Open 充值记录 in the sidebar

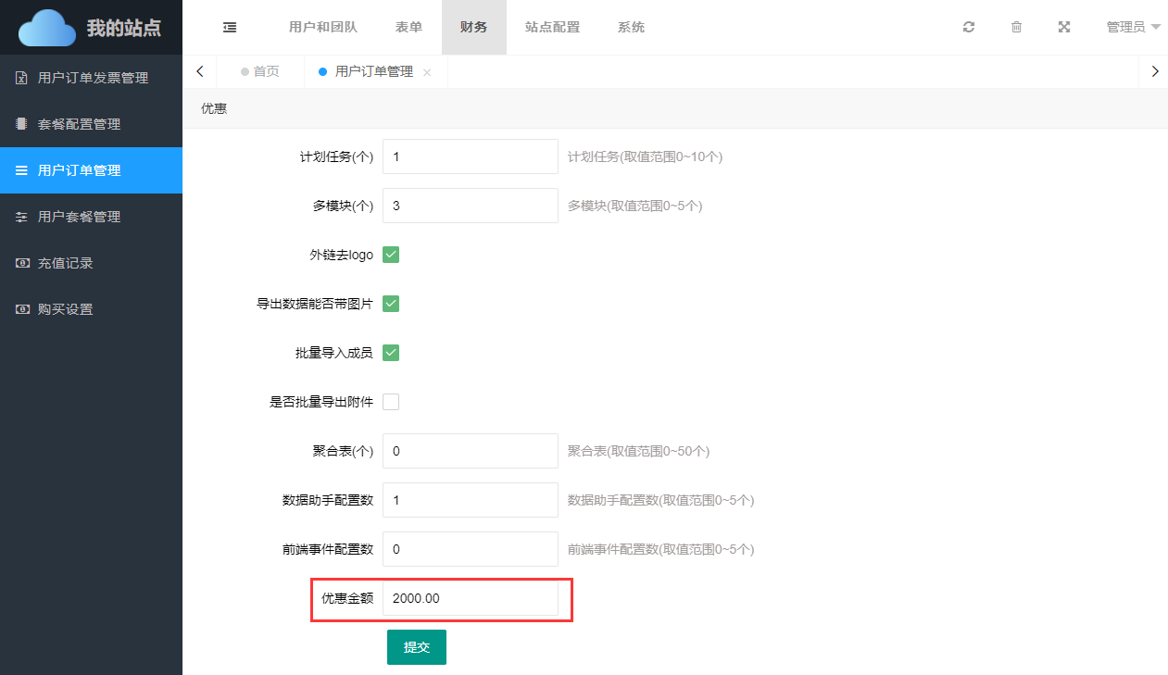[65, 263]
